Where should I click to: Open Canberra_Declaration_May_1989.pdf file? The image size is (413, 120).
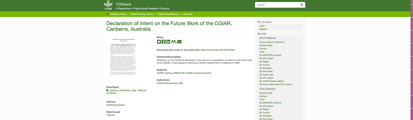coord(128,90)
